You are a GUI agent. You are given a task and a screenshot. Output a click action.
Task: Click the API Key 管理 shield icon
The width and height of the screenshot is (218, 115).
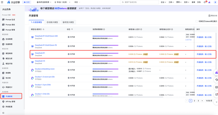(x=3, y=101)
